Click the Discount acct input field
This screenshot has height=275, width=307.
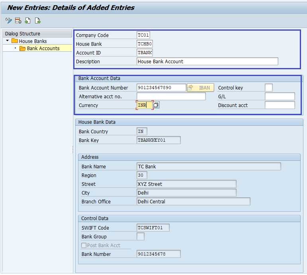point(280,105)
